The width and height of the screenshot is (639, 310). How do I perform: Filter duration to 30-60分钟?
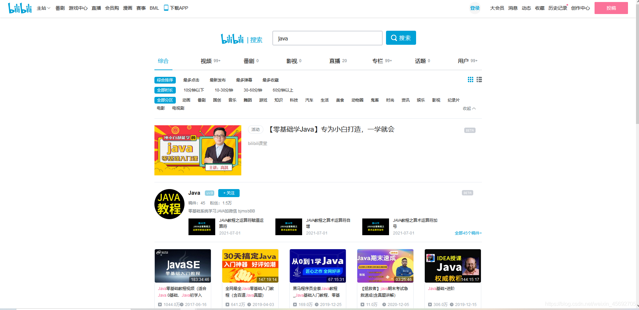pyautogui.click(x=253, y=90)
